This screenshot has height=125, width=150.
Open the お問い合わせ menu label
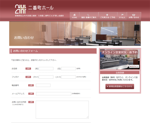(x=134, y=17)
